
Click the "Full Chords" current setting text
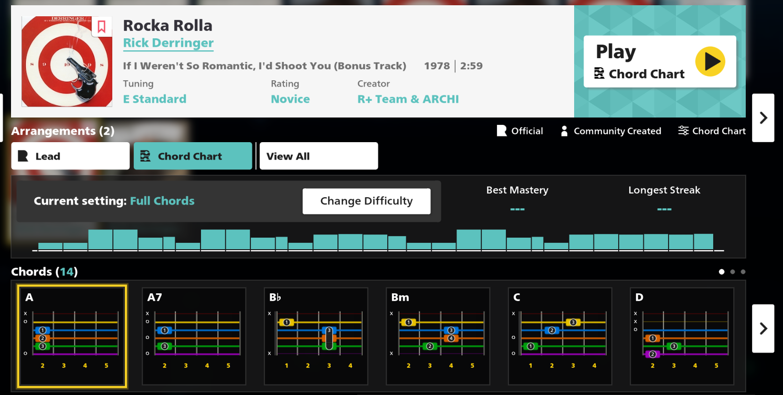point(162,201)
